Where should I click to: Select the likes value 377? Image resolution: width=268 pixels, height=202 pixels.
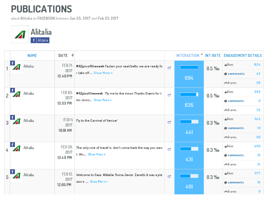[x=257, y=173]
